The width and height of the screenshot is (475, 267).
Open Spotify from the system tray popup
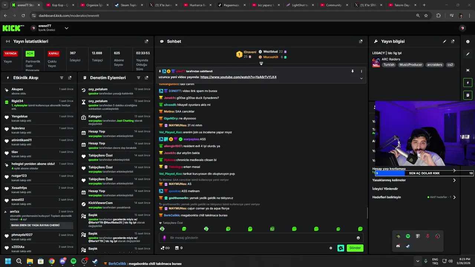408,236
